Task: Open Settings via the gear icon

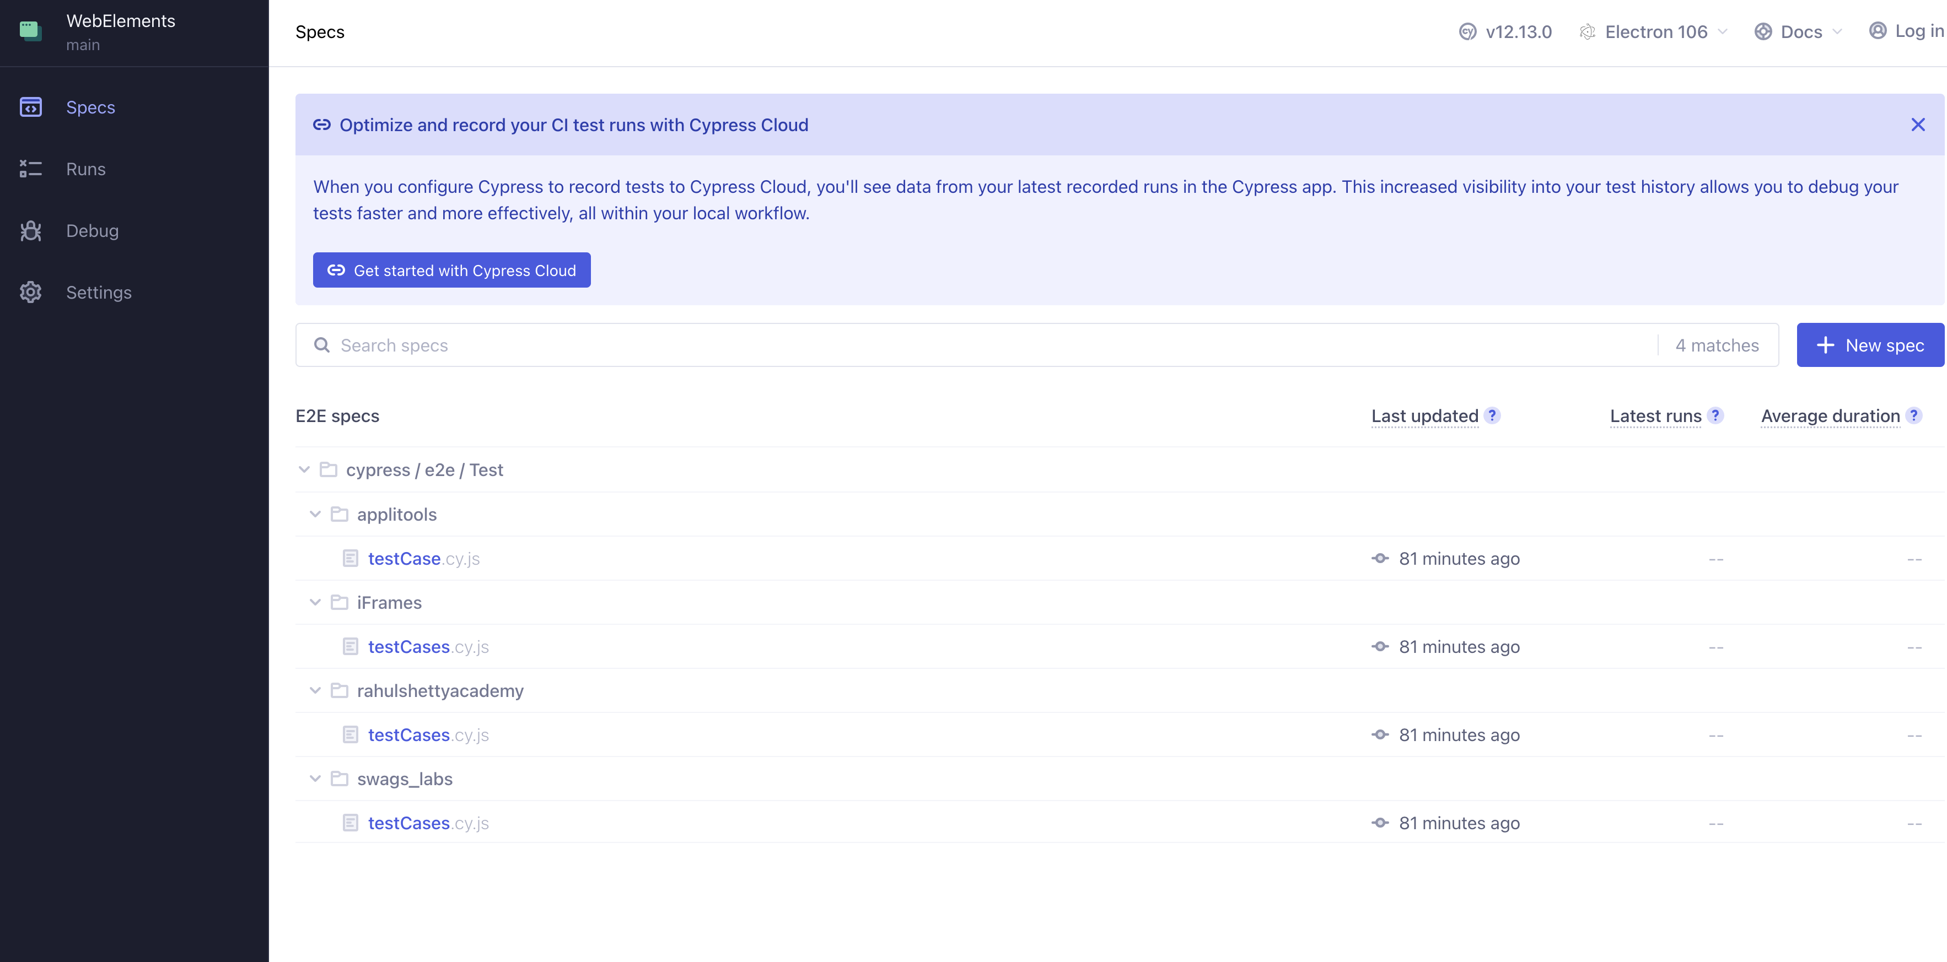Action: point(30,293)
